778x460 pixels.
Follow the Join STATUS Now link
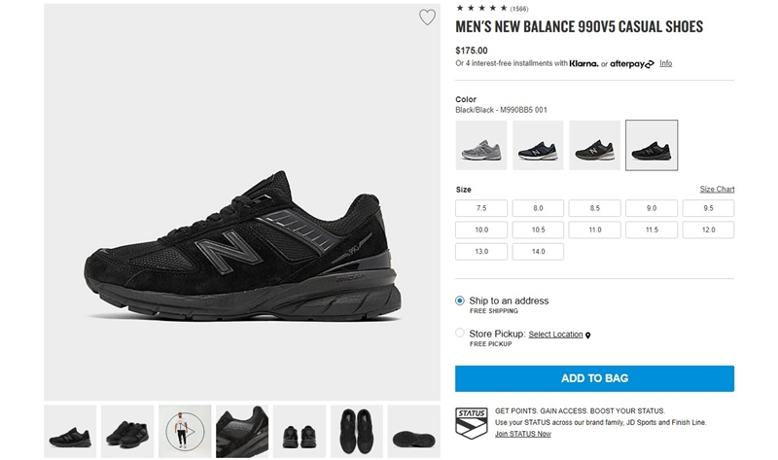(523, 434)
